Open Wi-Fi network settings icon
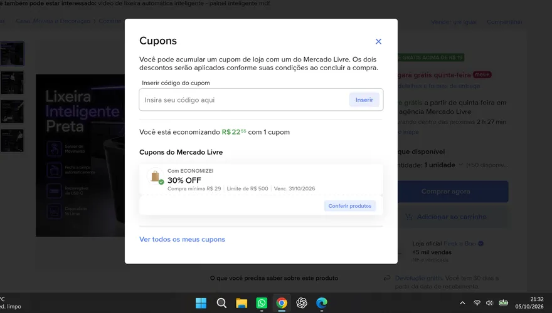 click(x=477, y=303)
